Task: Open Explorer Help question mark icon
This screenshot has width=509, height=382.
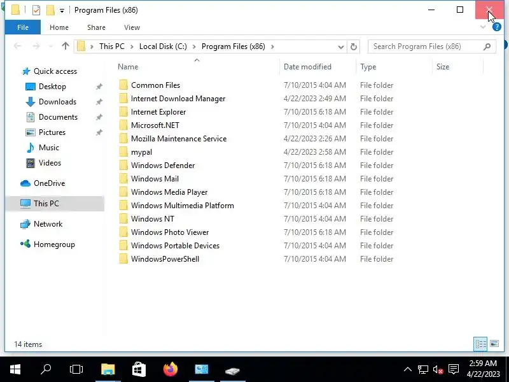Action: (x=497, y=27)
